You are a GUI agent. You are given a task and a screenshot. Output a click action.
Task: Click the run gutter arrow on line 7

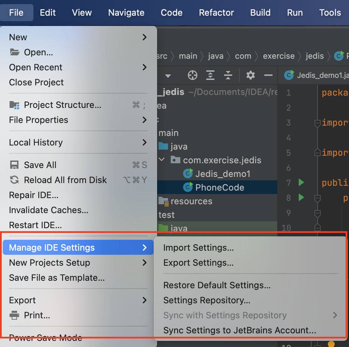301,182
